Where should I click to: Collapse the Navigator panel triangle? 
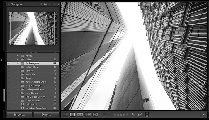point(8,4)
